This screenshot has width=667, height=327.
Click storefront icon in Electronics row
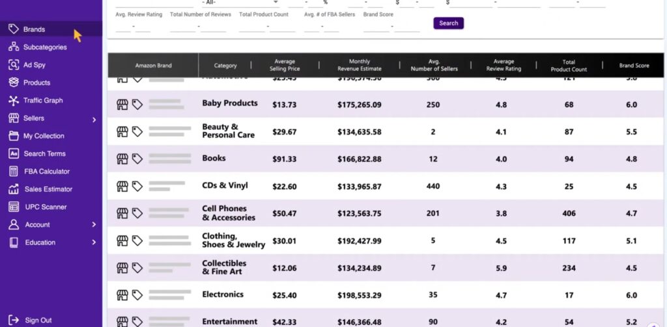pos(122,295)
